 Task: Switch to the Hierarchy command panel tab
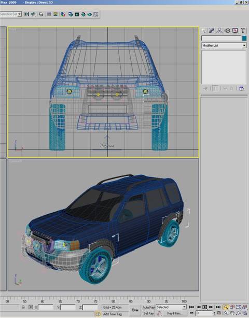click(x=219, y=31)
